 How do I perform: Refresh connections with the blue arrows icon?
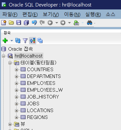click(18, 41)
